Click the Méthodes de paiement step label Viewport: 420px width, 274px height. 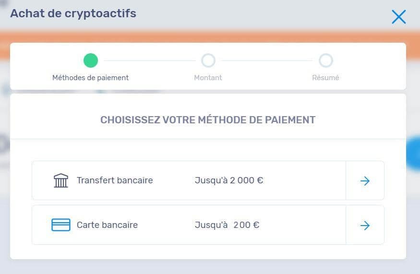point(90,77)
